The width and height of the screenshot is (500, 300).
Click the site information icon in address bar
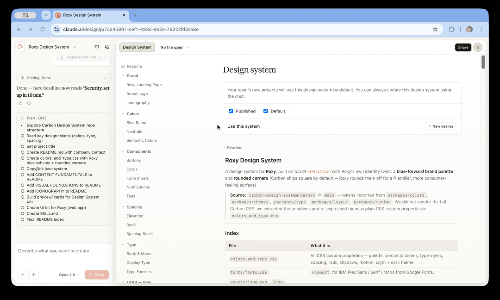(56, 29)
